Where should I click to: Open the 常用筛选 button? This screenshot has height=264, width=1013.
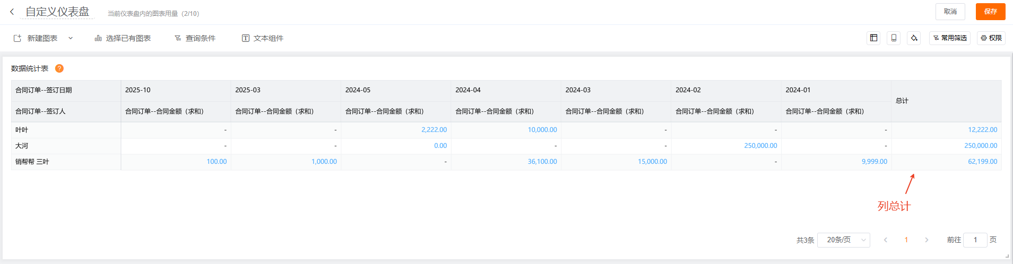[949, 38]
